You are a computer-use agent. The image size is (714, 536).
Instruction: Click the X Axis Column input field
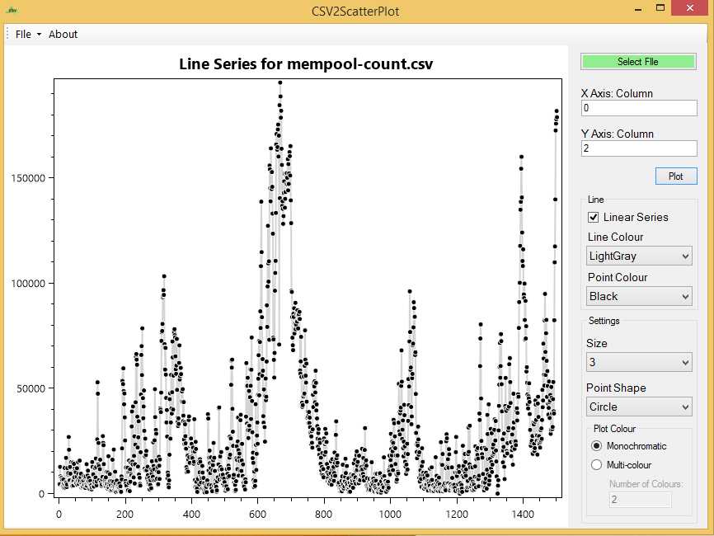pos(638,108)
